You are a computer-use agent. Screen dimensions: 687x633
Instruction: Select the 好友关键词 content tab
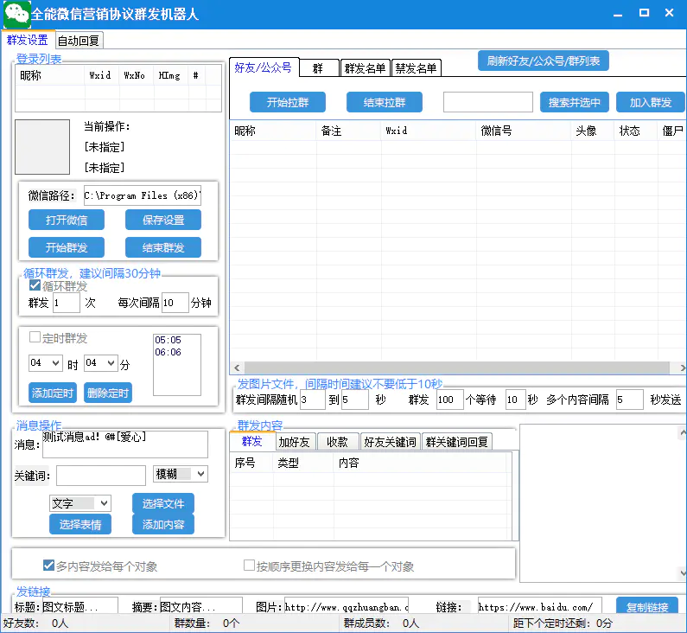(390, 442)
